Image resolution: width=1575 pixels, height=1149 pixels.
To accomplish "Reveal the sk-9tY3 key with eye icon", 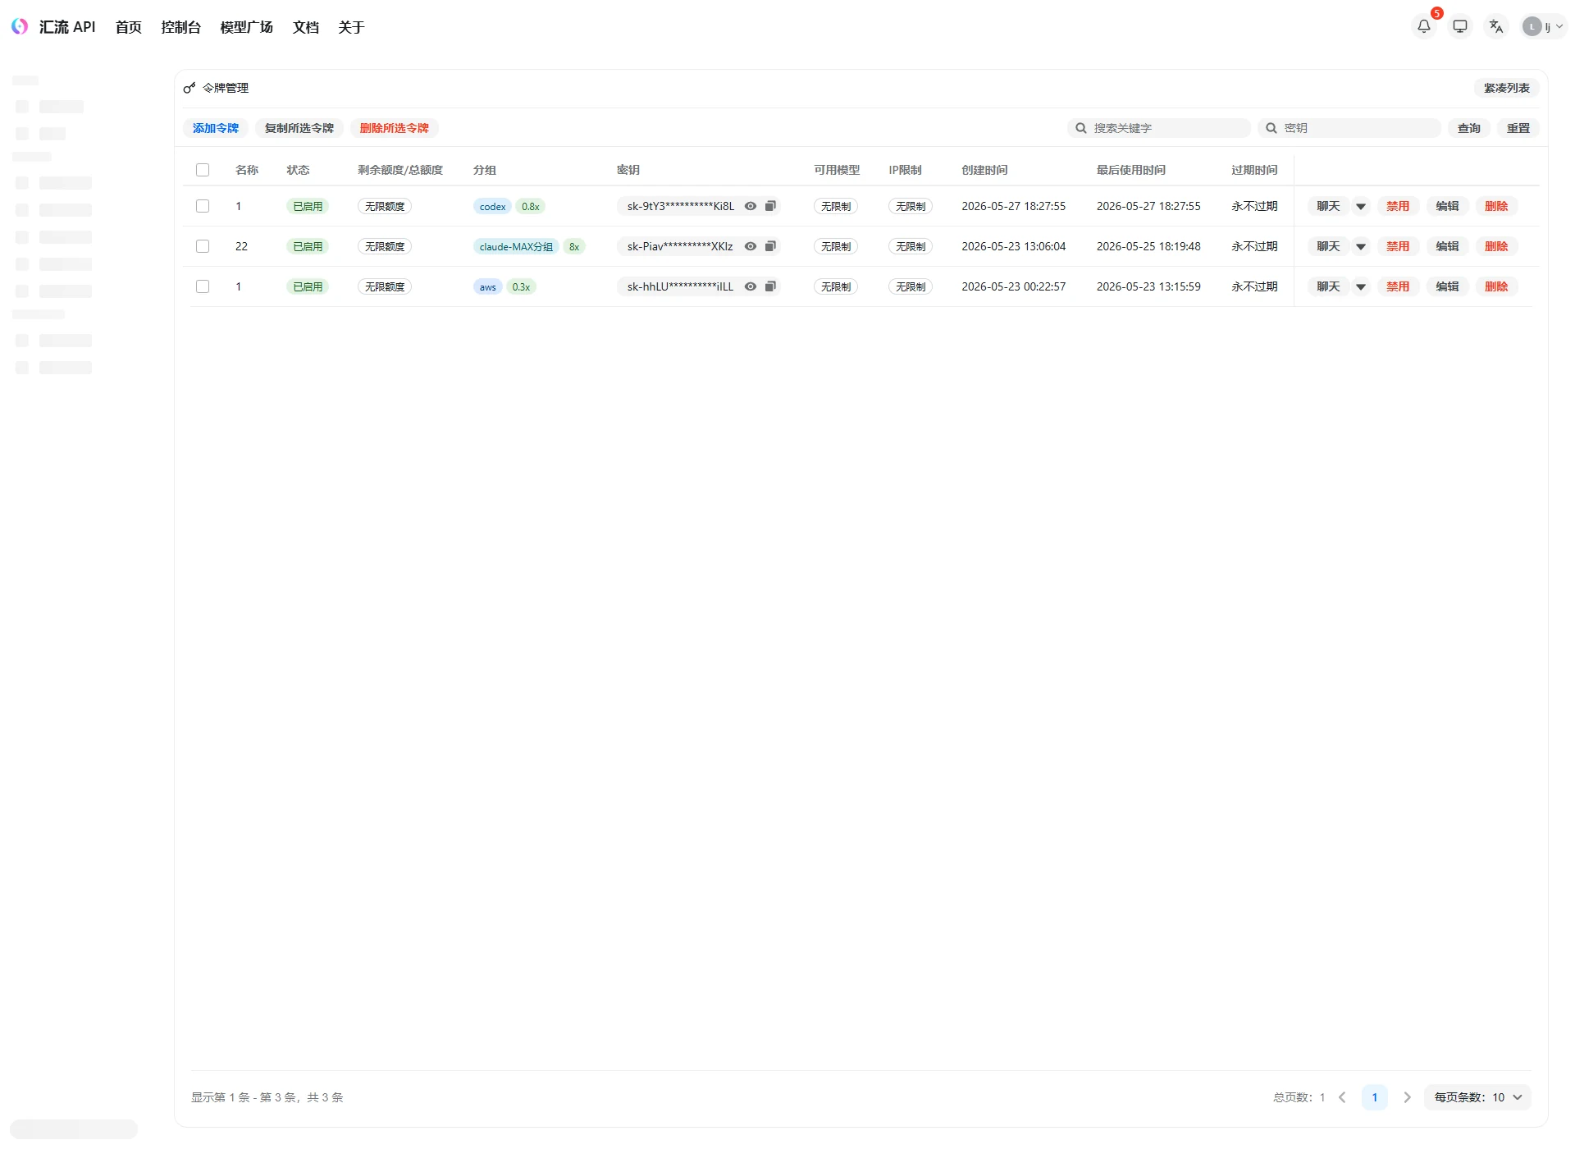I will [x=751, y=206].
